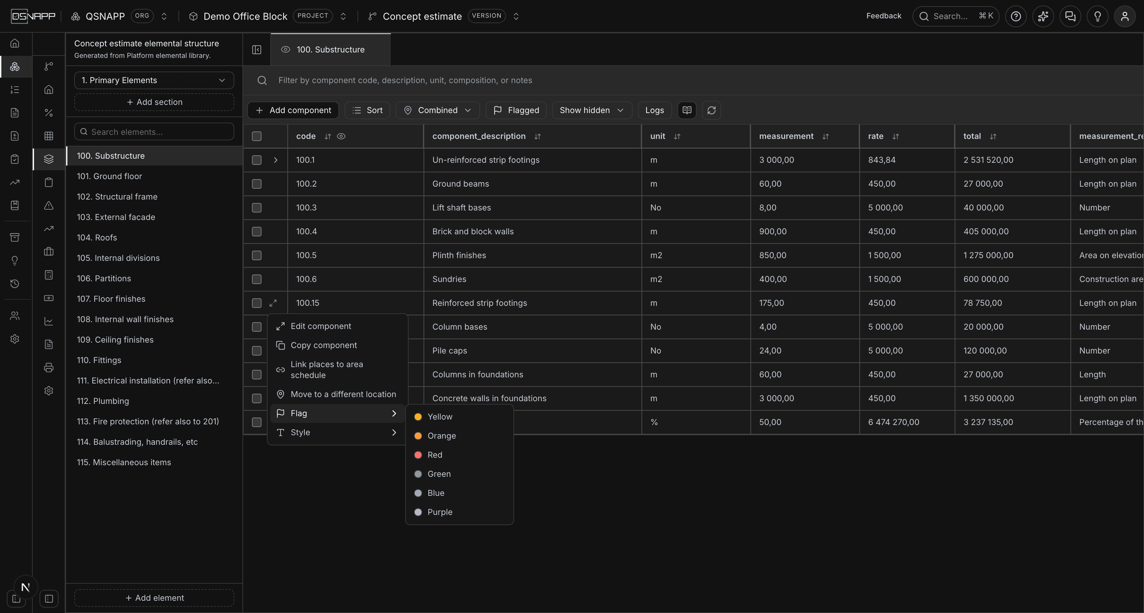Open the QSNAPP organisation switcher arrows
This screenshot has width=1144, height=613.
click(164, 16)
